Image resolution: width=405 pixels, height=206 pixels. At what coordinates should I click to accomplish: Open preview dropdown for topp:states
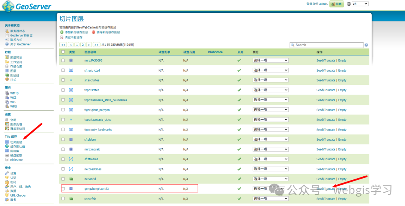[x=270, y=90]
